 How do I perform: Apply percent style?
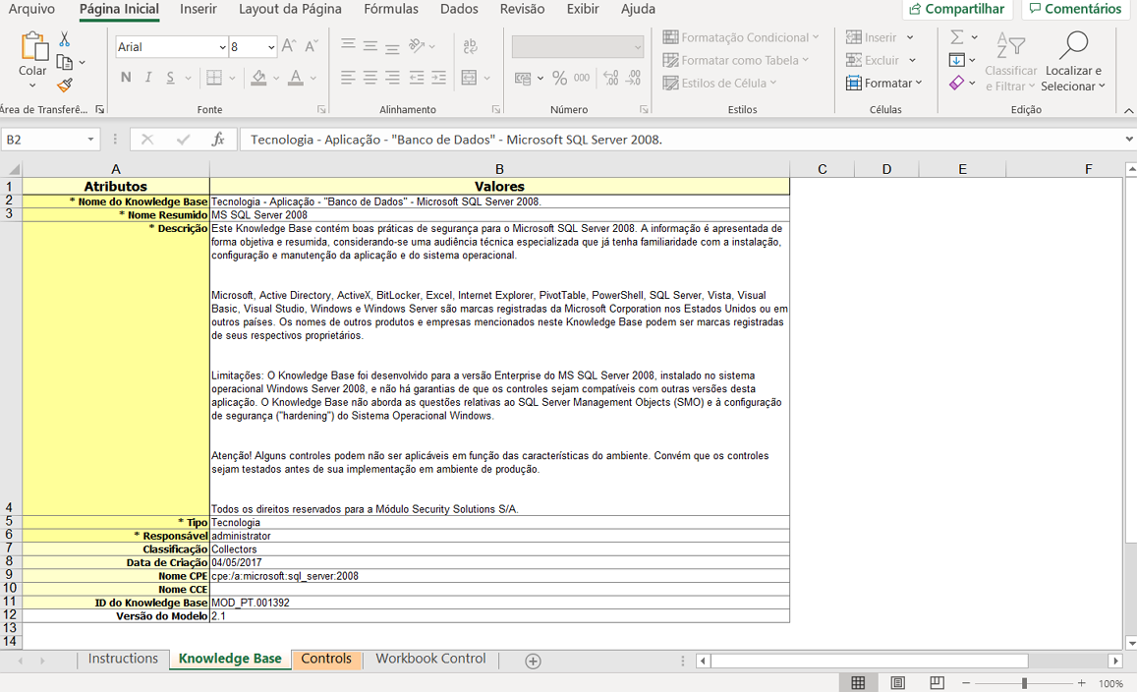click(x=560, y=78)
